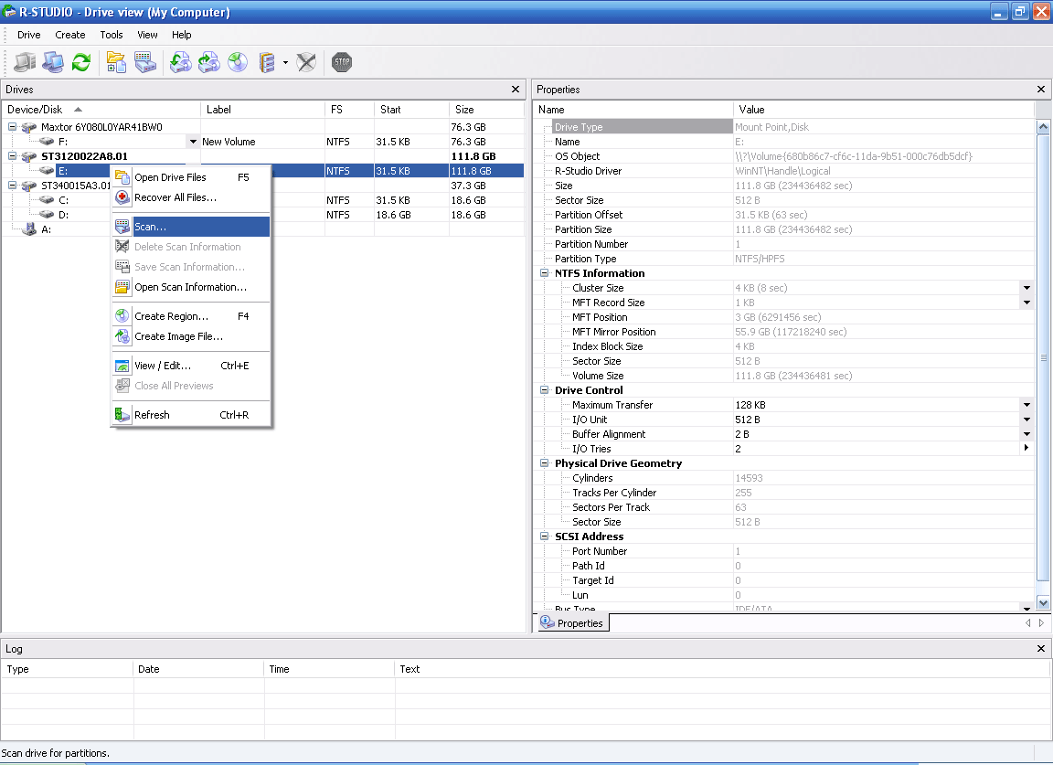This screenshot has width=1053, height=765.
Task: Click Properties scrollbar up arrow
Action: point(1044,127)
